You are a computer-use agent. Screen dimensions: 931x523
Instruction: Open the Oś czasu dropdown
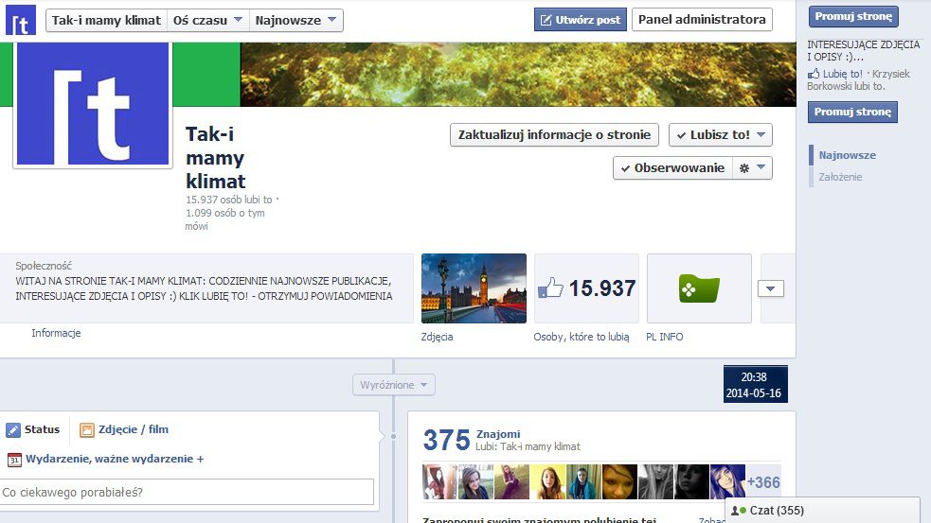[x=207, y=20]
